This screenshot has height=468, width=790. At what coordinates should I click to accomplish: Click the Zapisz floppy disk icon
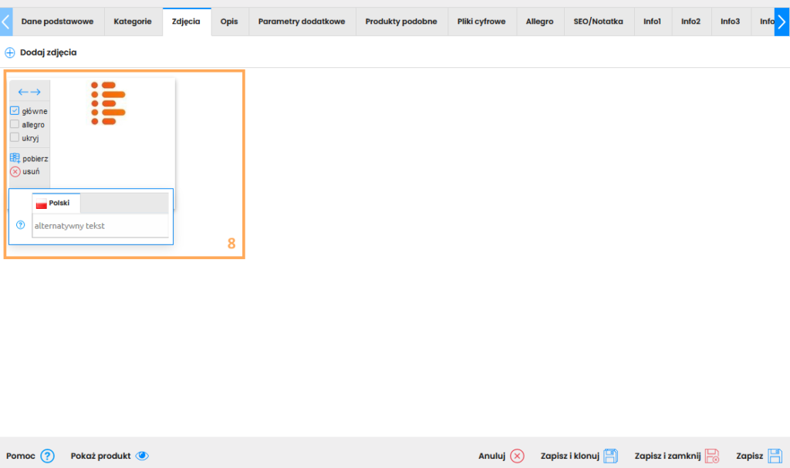(775, 456)
